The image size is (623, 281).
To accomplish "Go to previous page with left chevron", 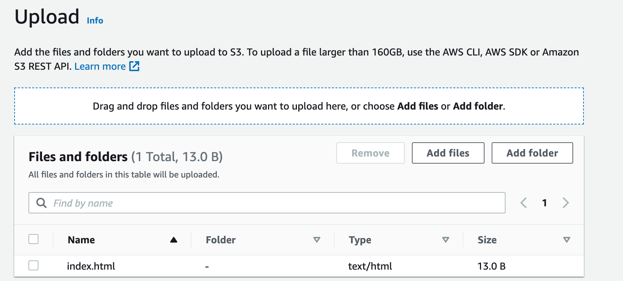I will pos(523,203).
